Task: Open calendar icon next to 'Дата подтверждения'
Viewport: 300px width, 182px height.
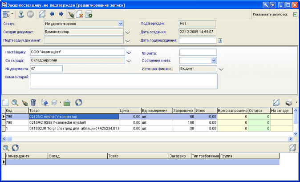Action: coord(220,40)
